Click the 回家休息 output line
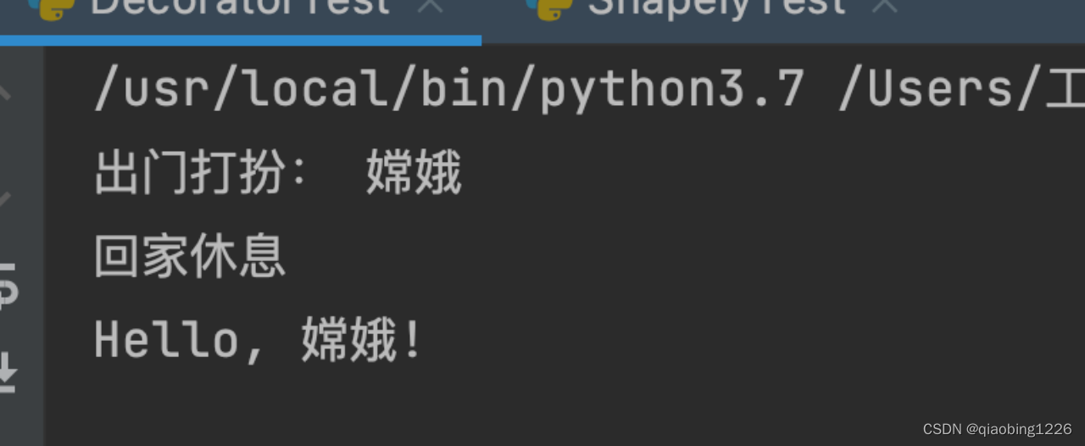Screen dimensions: 1085x446 tap(190, 257)
